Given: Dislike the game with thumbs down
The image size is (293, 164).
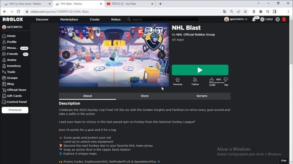Looking at the screenshot, I should [x=226, y=80].
